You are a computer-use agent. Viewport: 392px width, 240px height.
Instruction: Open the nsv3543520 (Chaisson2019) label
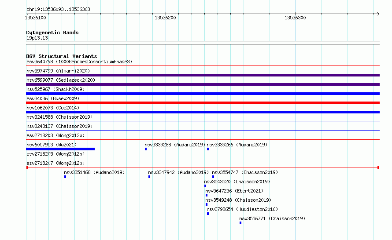[237, 182]
